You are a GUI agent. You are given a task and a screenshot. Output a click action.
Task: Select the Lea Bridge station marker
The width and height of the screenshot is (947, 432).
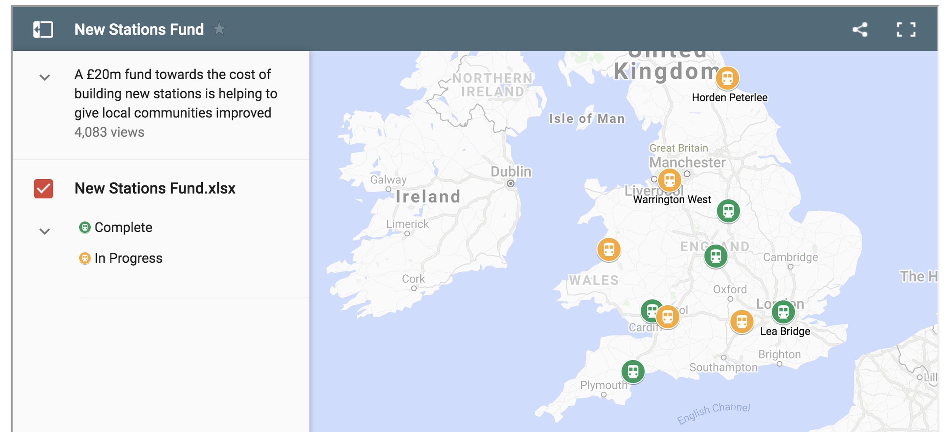coord(783,312)
